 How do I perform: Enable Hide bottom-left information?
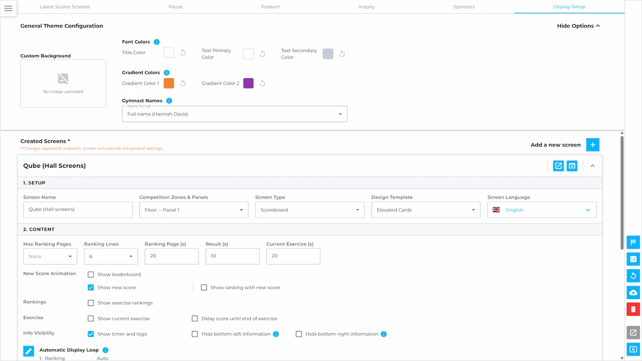pos(195,334)
